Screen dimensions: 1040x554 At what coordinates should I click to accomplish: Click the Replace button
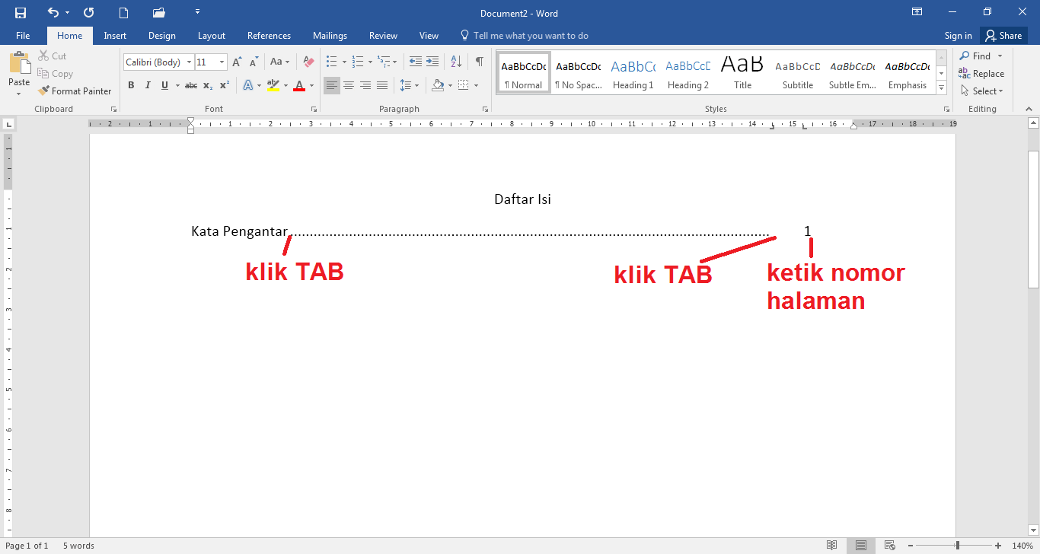982,74
